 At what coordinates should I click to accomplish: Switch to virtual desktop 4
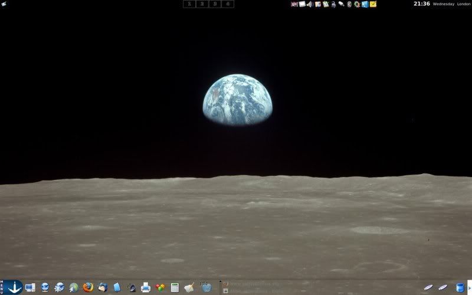(x=228, y=4)
